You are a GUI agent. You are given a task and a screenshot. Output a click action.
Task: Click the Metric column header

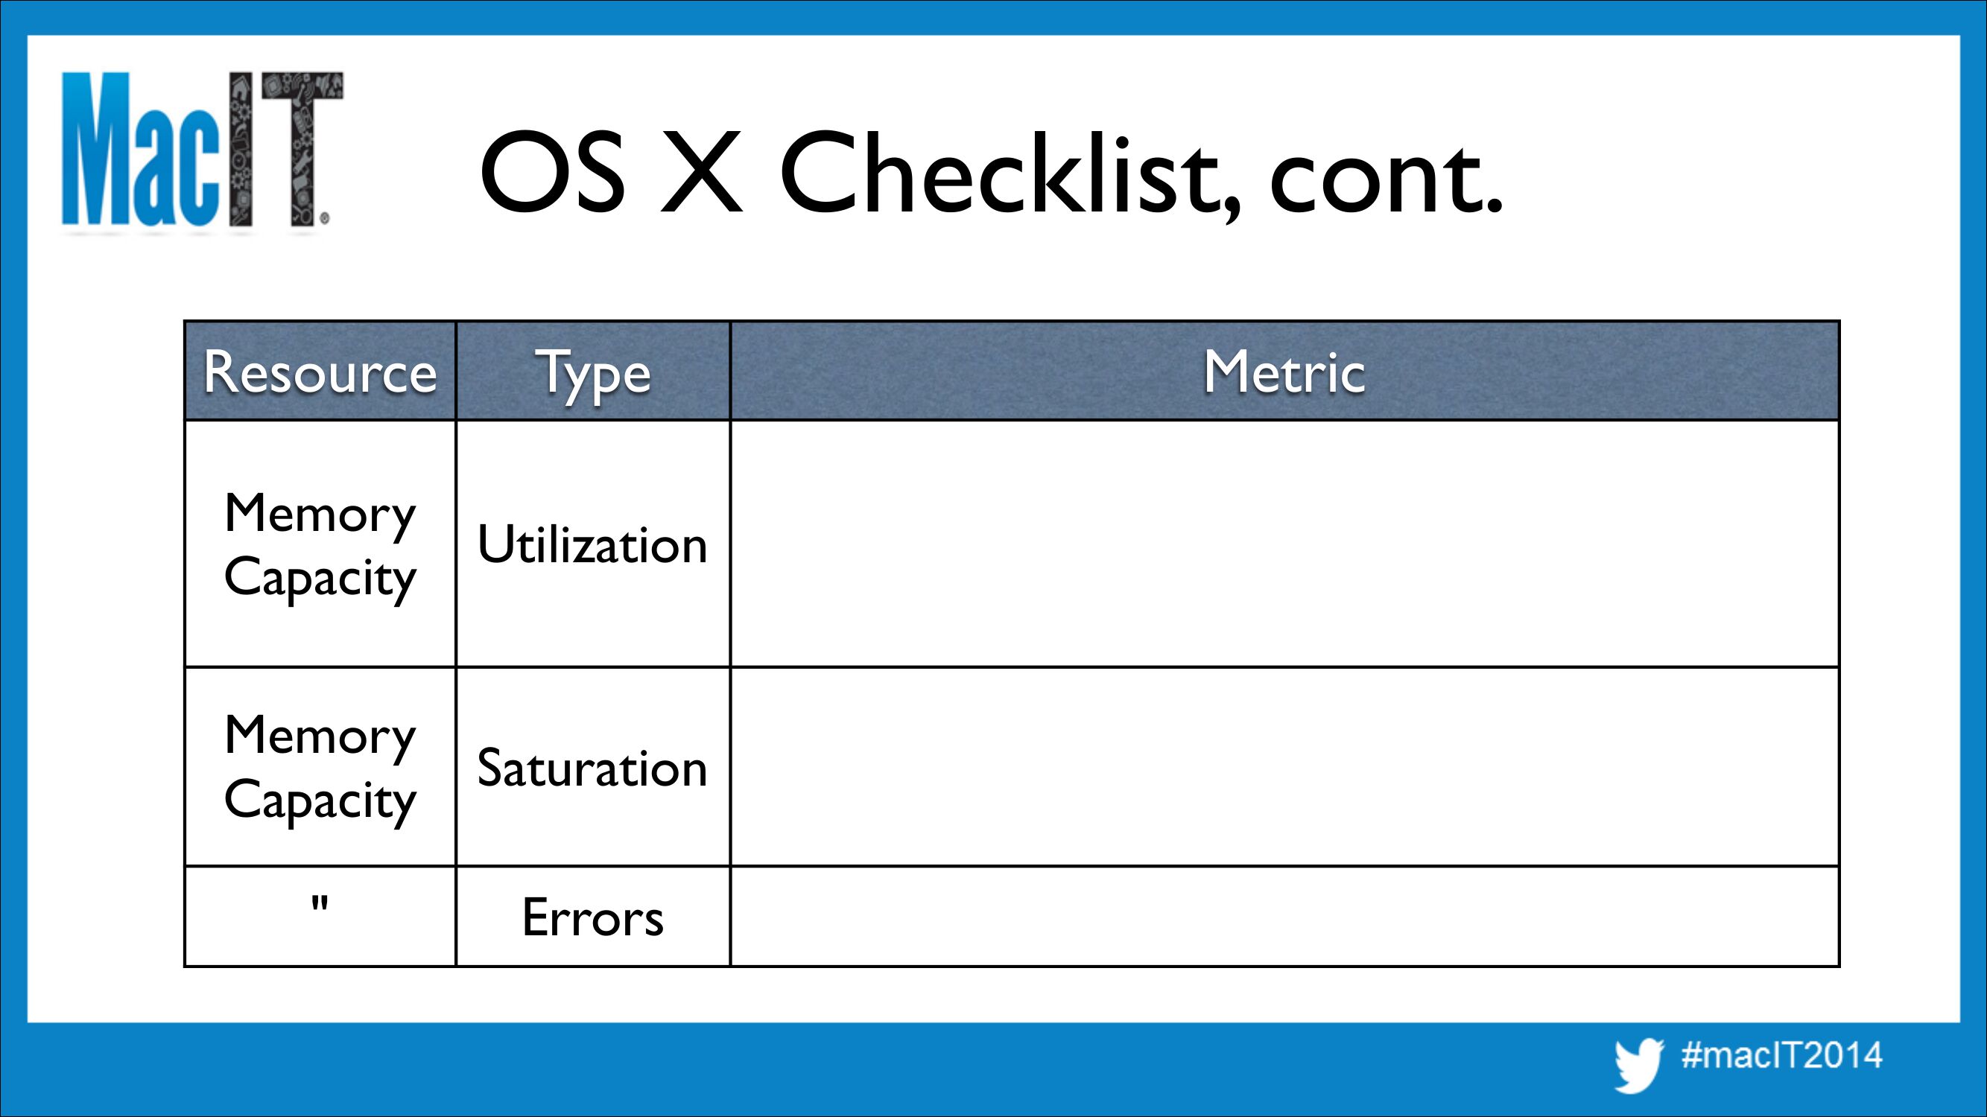pos(1284,372)
